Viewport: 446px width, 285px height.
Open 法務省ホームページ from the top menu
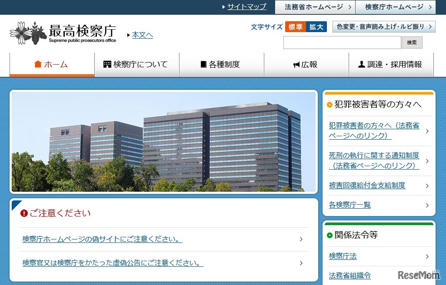tap(314, 7)
